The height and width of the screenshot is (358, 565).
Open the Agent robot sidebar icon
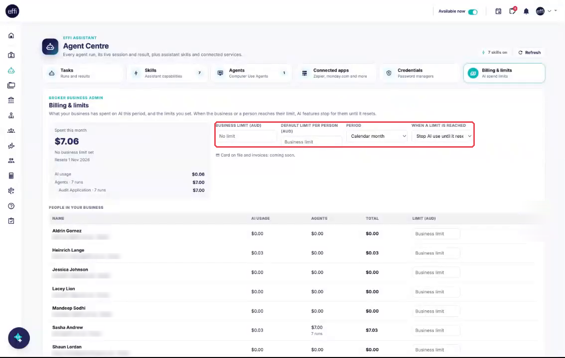coord(11,71)
